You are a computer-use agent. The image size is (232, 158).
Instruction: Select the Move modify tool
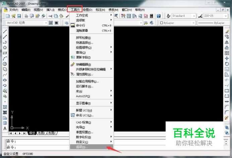(x=227, y=58)
